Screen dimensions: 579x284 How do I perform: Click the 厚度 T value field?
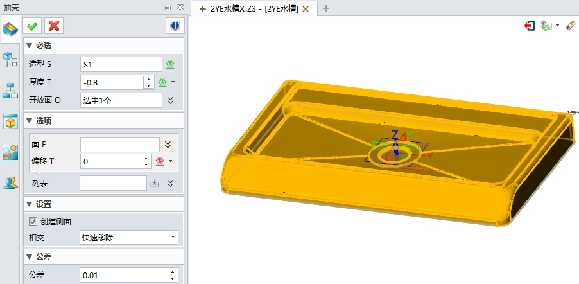pos(112,82)
